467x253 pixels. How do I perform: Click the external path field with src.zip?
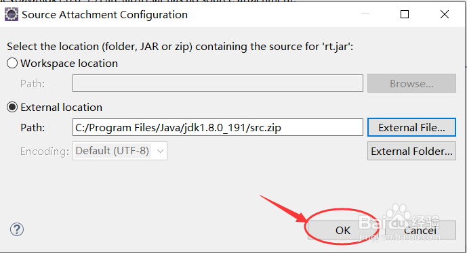tap(218, 127)
